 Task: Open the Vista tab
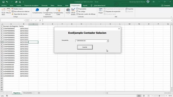[67, 5]
